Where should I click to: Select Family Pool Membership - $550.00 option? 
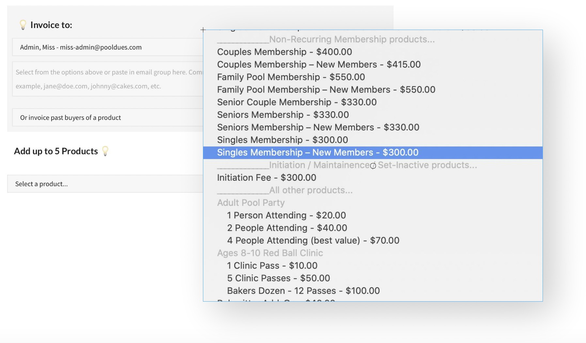coord(291,77)
